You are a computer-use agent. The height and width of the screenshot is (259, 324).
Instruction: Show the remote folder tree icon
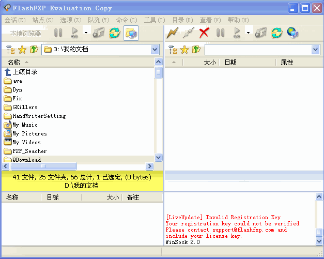(173, 50)
